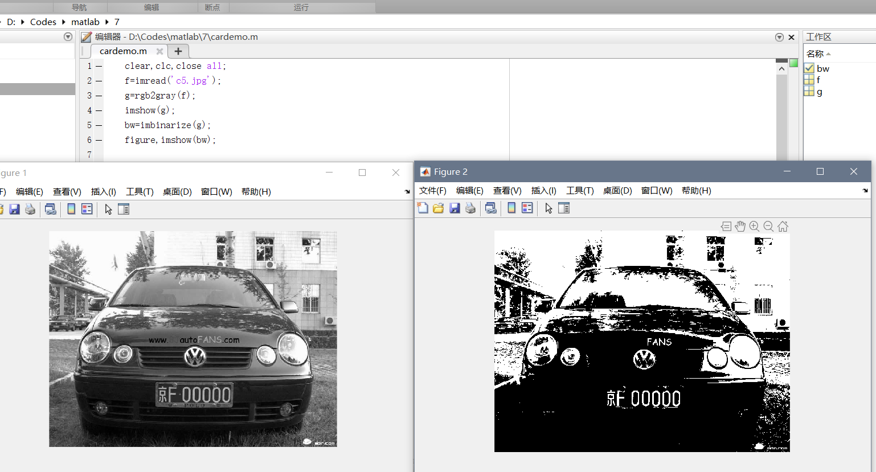Select the cardemo.m editor tab
The image size is (876, 472).
click(x=123, y=51)
